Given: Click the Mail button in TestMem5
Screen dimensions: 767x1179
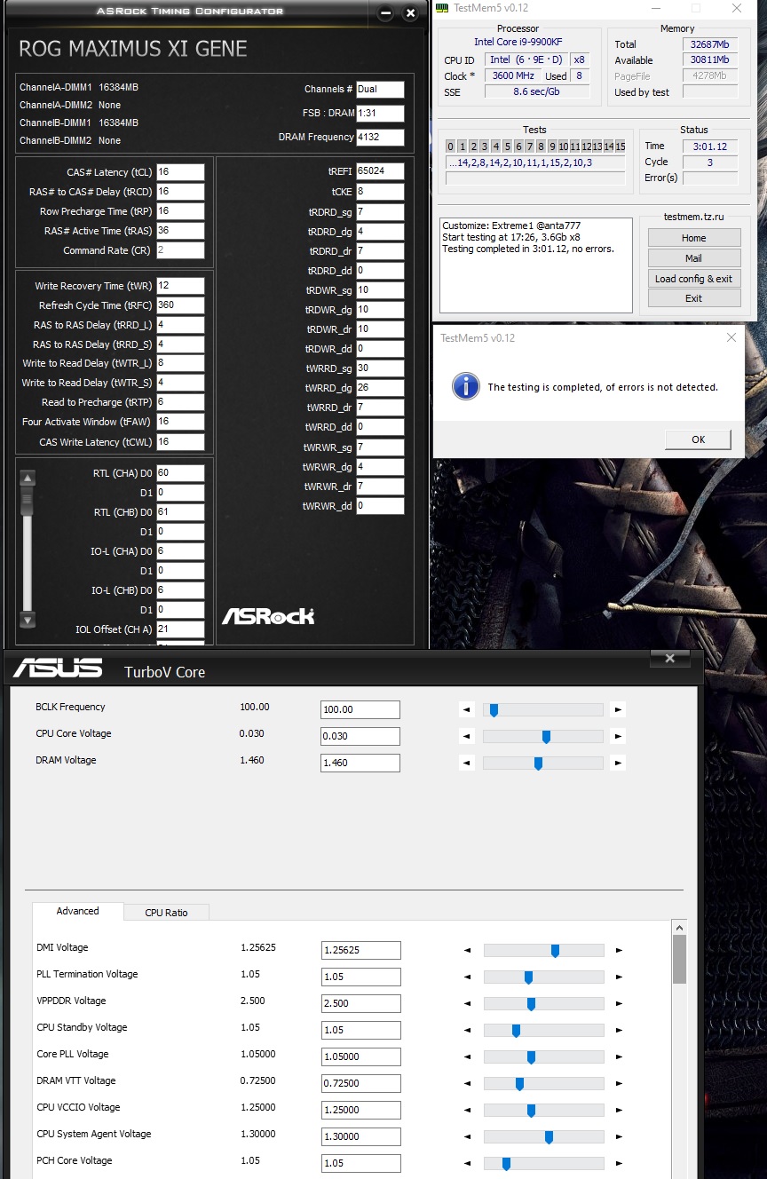Looking at the screenshot, I should point(694,258).
